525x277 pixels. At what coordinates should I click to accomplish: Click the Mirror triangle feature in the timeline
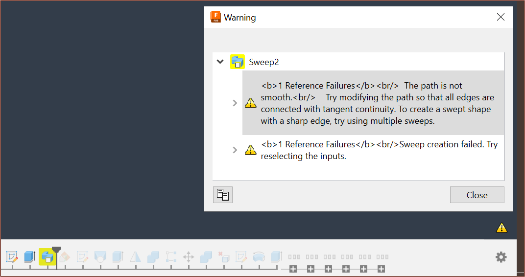[136, 256]
